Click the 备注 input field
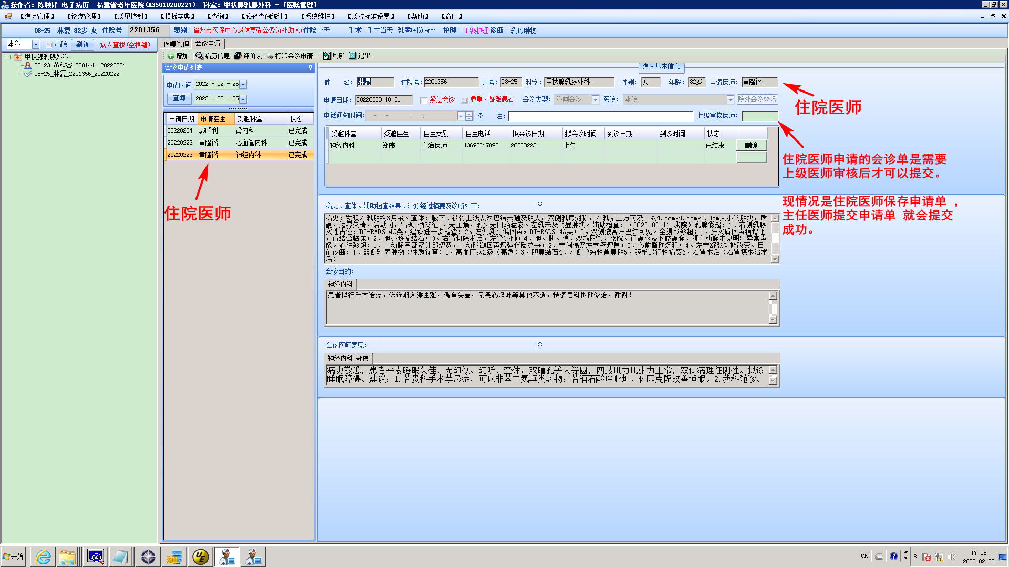 600,116
